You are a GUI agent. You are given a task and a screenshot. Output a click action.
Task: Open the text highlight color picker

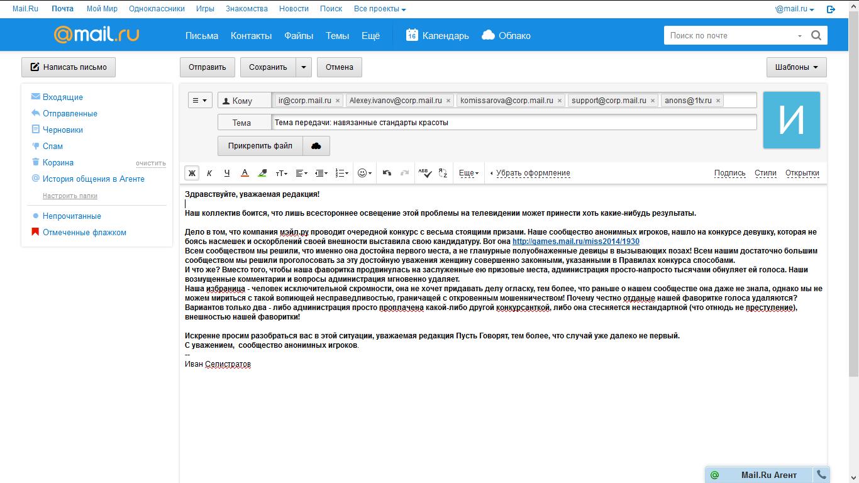click(262, 173)
